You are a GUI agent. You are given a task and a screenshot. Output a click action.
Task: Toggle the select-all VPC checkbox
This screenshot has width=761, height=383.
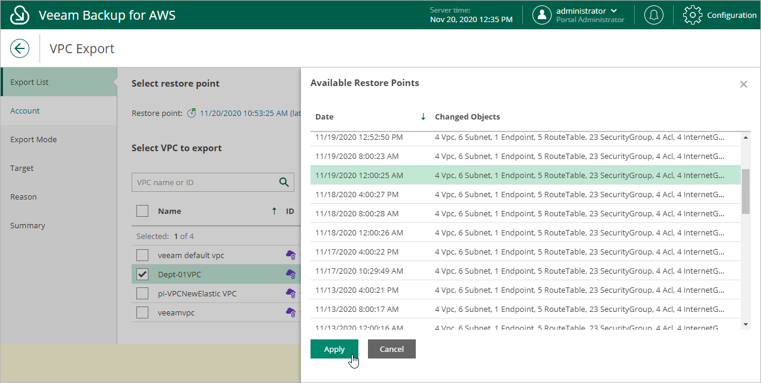click(142, 211)
